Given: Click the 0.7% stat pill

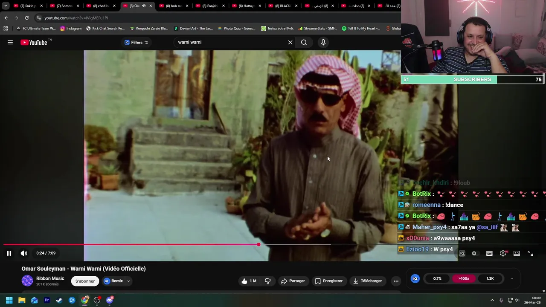Looking at the screenshot, I should point(437,278).
